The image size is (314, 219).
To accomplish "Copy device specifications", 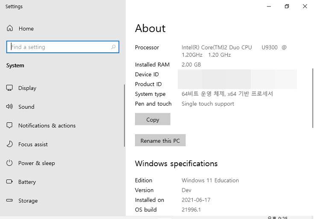I will 153,119.
